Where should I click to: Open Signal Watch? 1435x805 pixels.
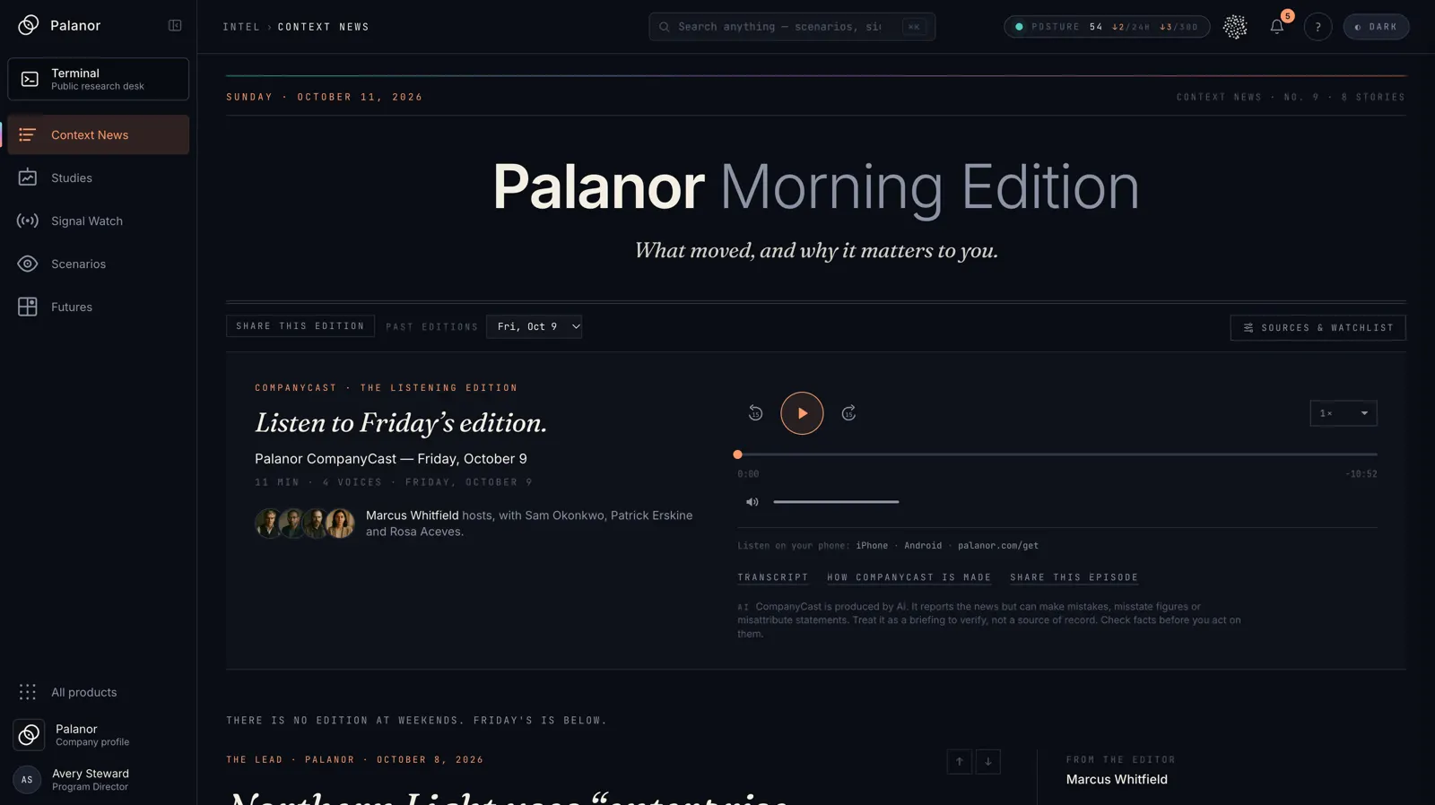point(99,221)
